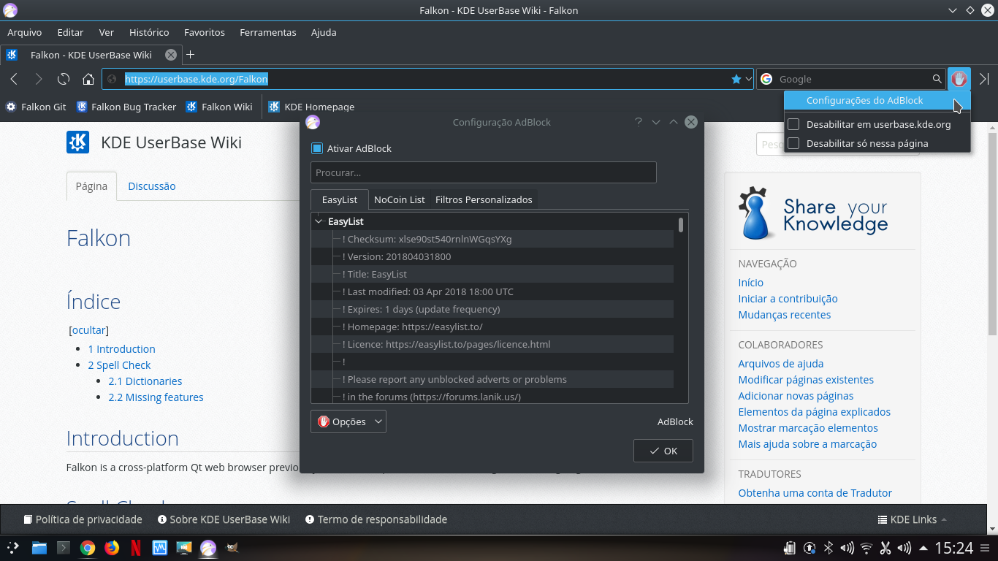Viewport: 998px width, 561px height.
Task: Open the Opções dropdown button
Action: 348,421
